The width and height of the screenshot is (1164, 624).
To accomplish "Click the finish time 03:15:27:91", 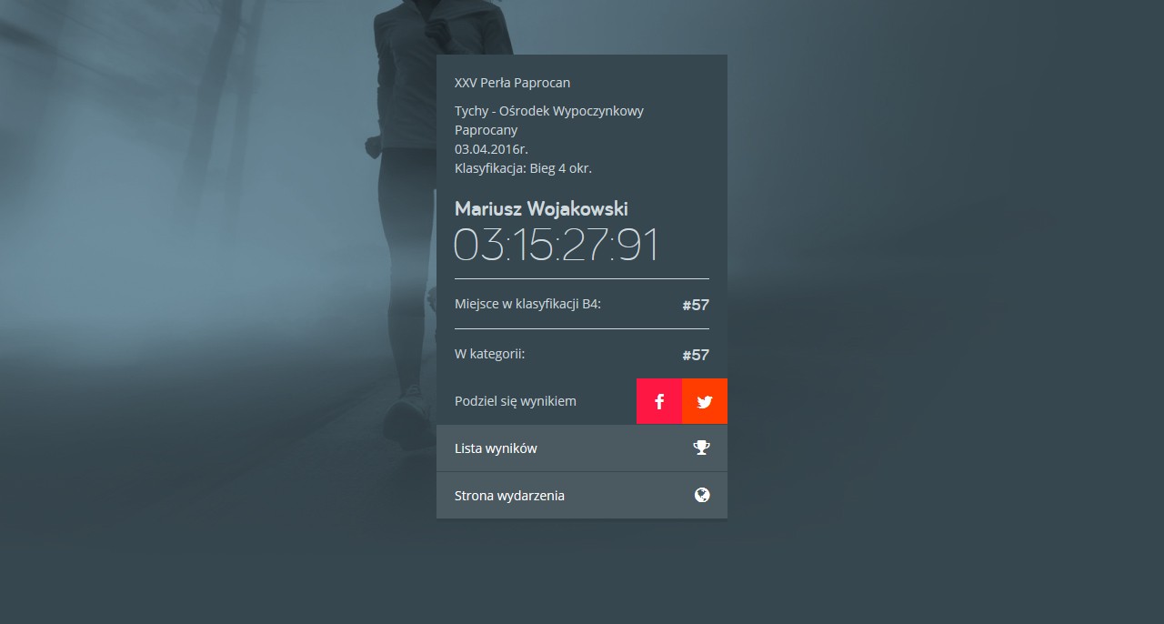I will click(556, 246).
